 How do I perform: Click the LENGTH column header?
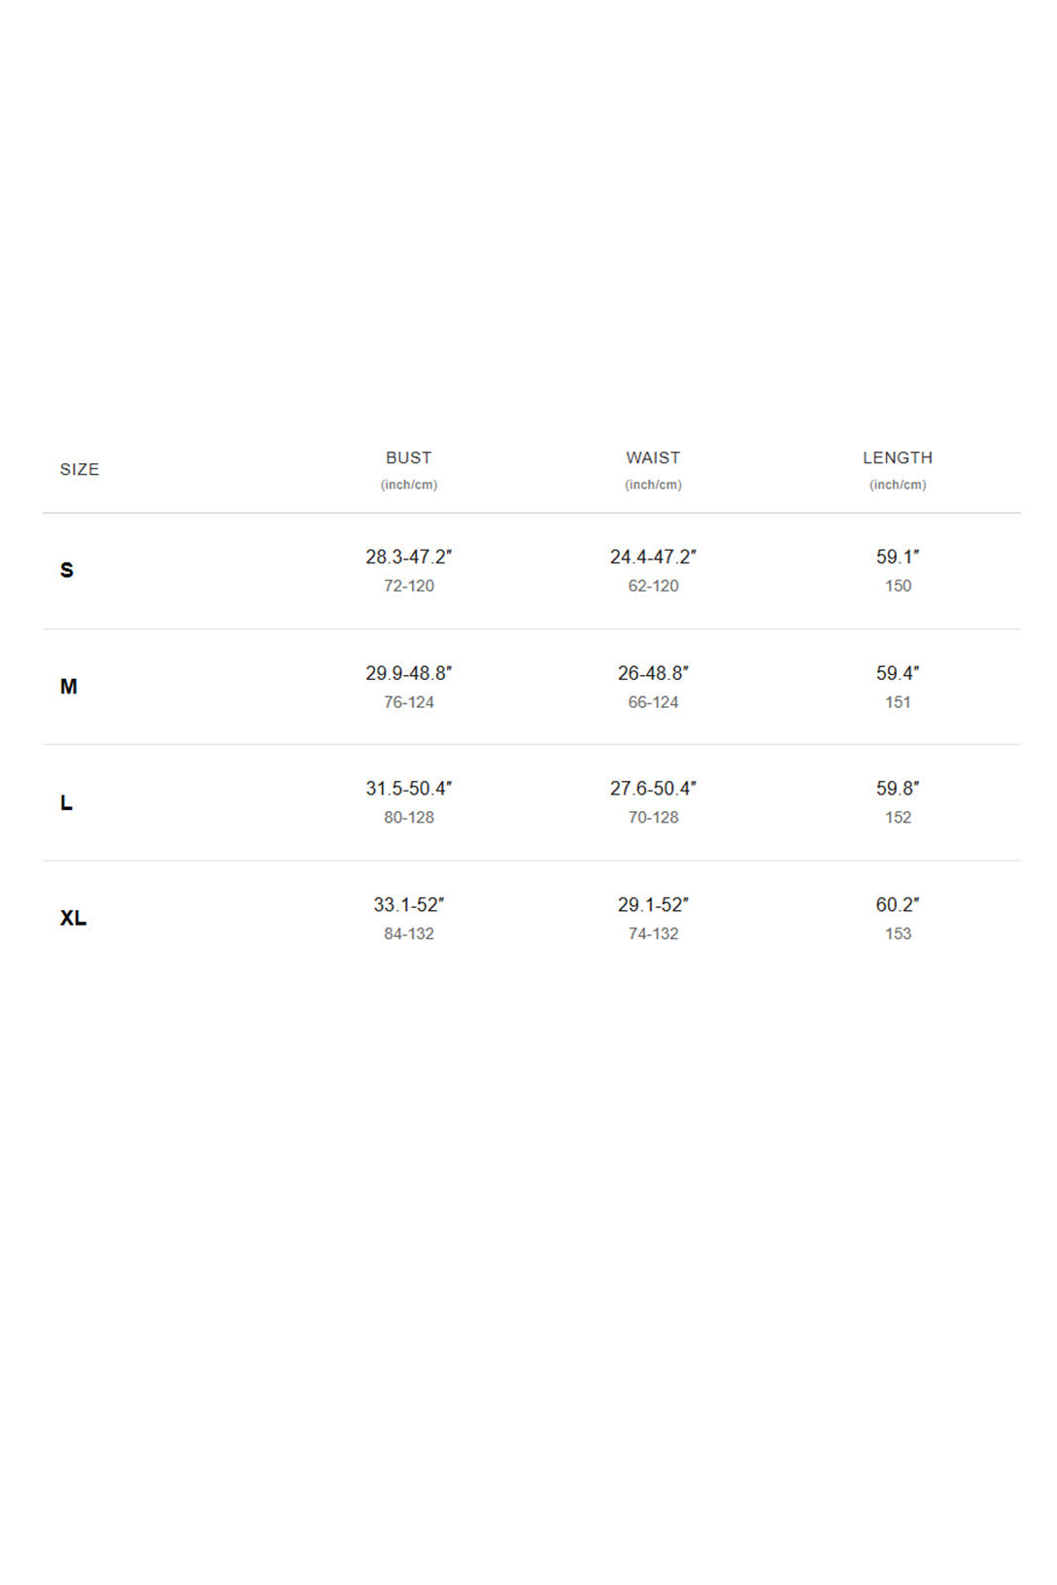pos(898,457)
